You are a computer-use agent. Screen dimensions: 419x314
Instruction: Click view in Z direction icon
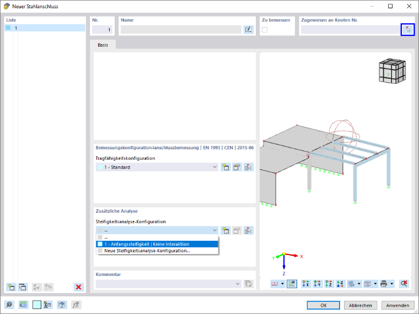[329, 284]
